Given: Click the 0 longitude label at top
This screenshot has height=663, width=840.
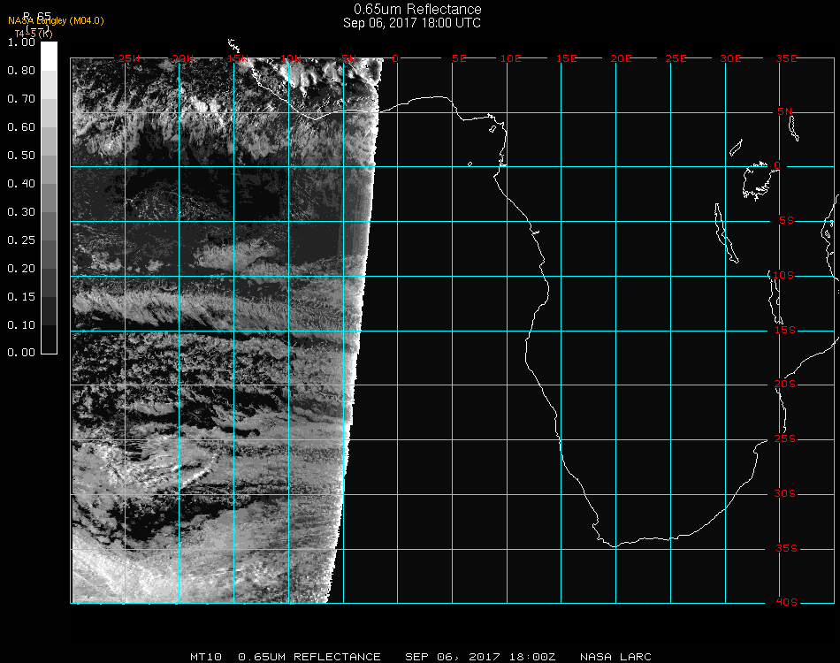Looking at the screenshot, I should pos(395,58).
